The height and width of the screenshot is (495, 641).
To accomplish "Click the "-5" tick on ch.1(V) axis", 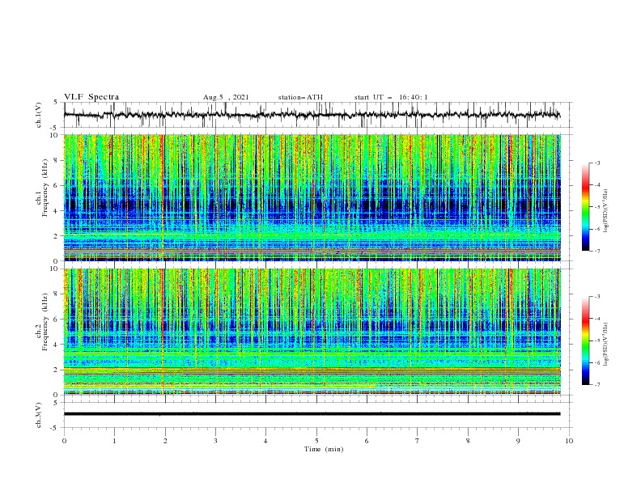I will [x=55, y=128].
